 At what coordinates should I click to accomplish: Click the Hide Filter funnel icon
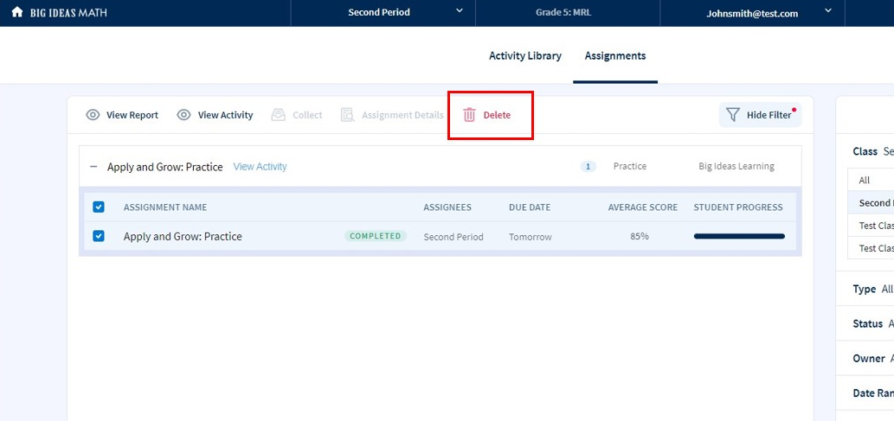[732, 115]
